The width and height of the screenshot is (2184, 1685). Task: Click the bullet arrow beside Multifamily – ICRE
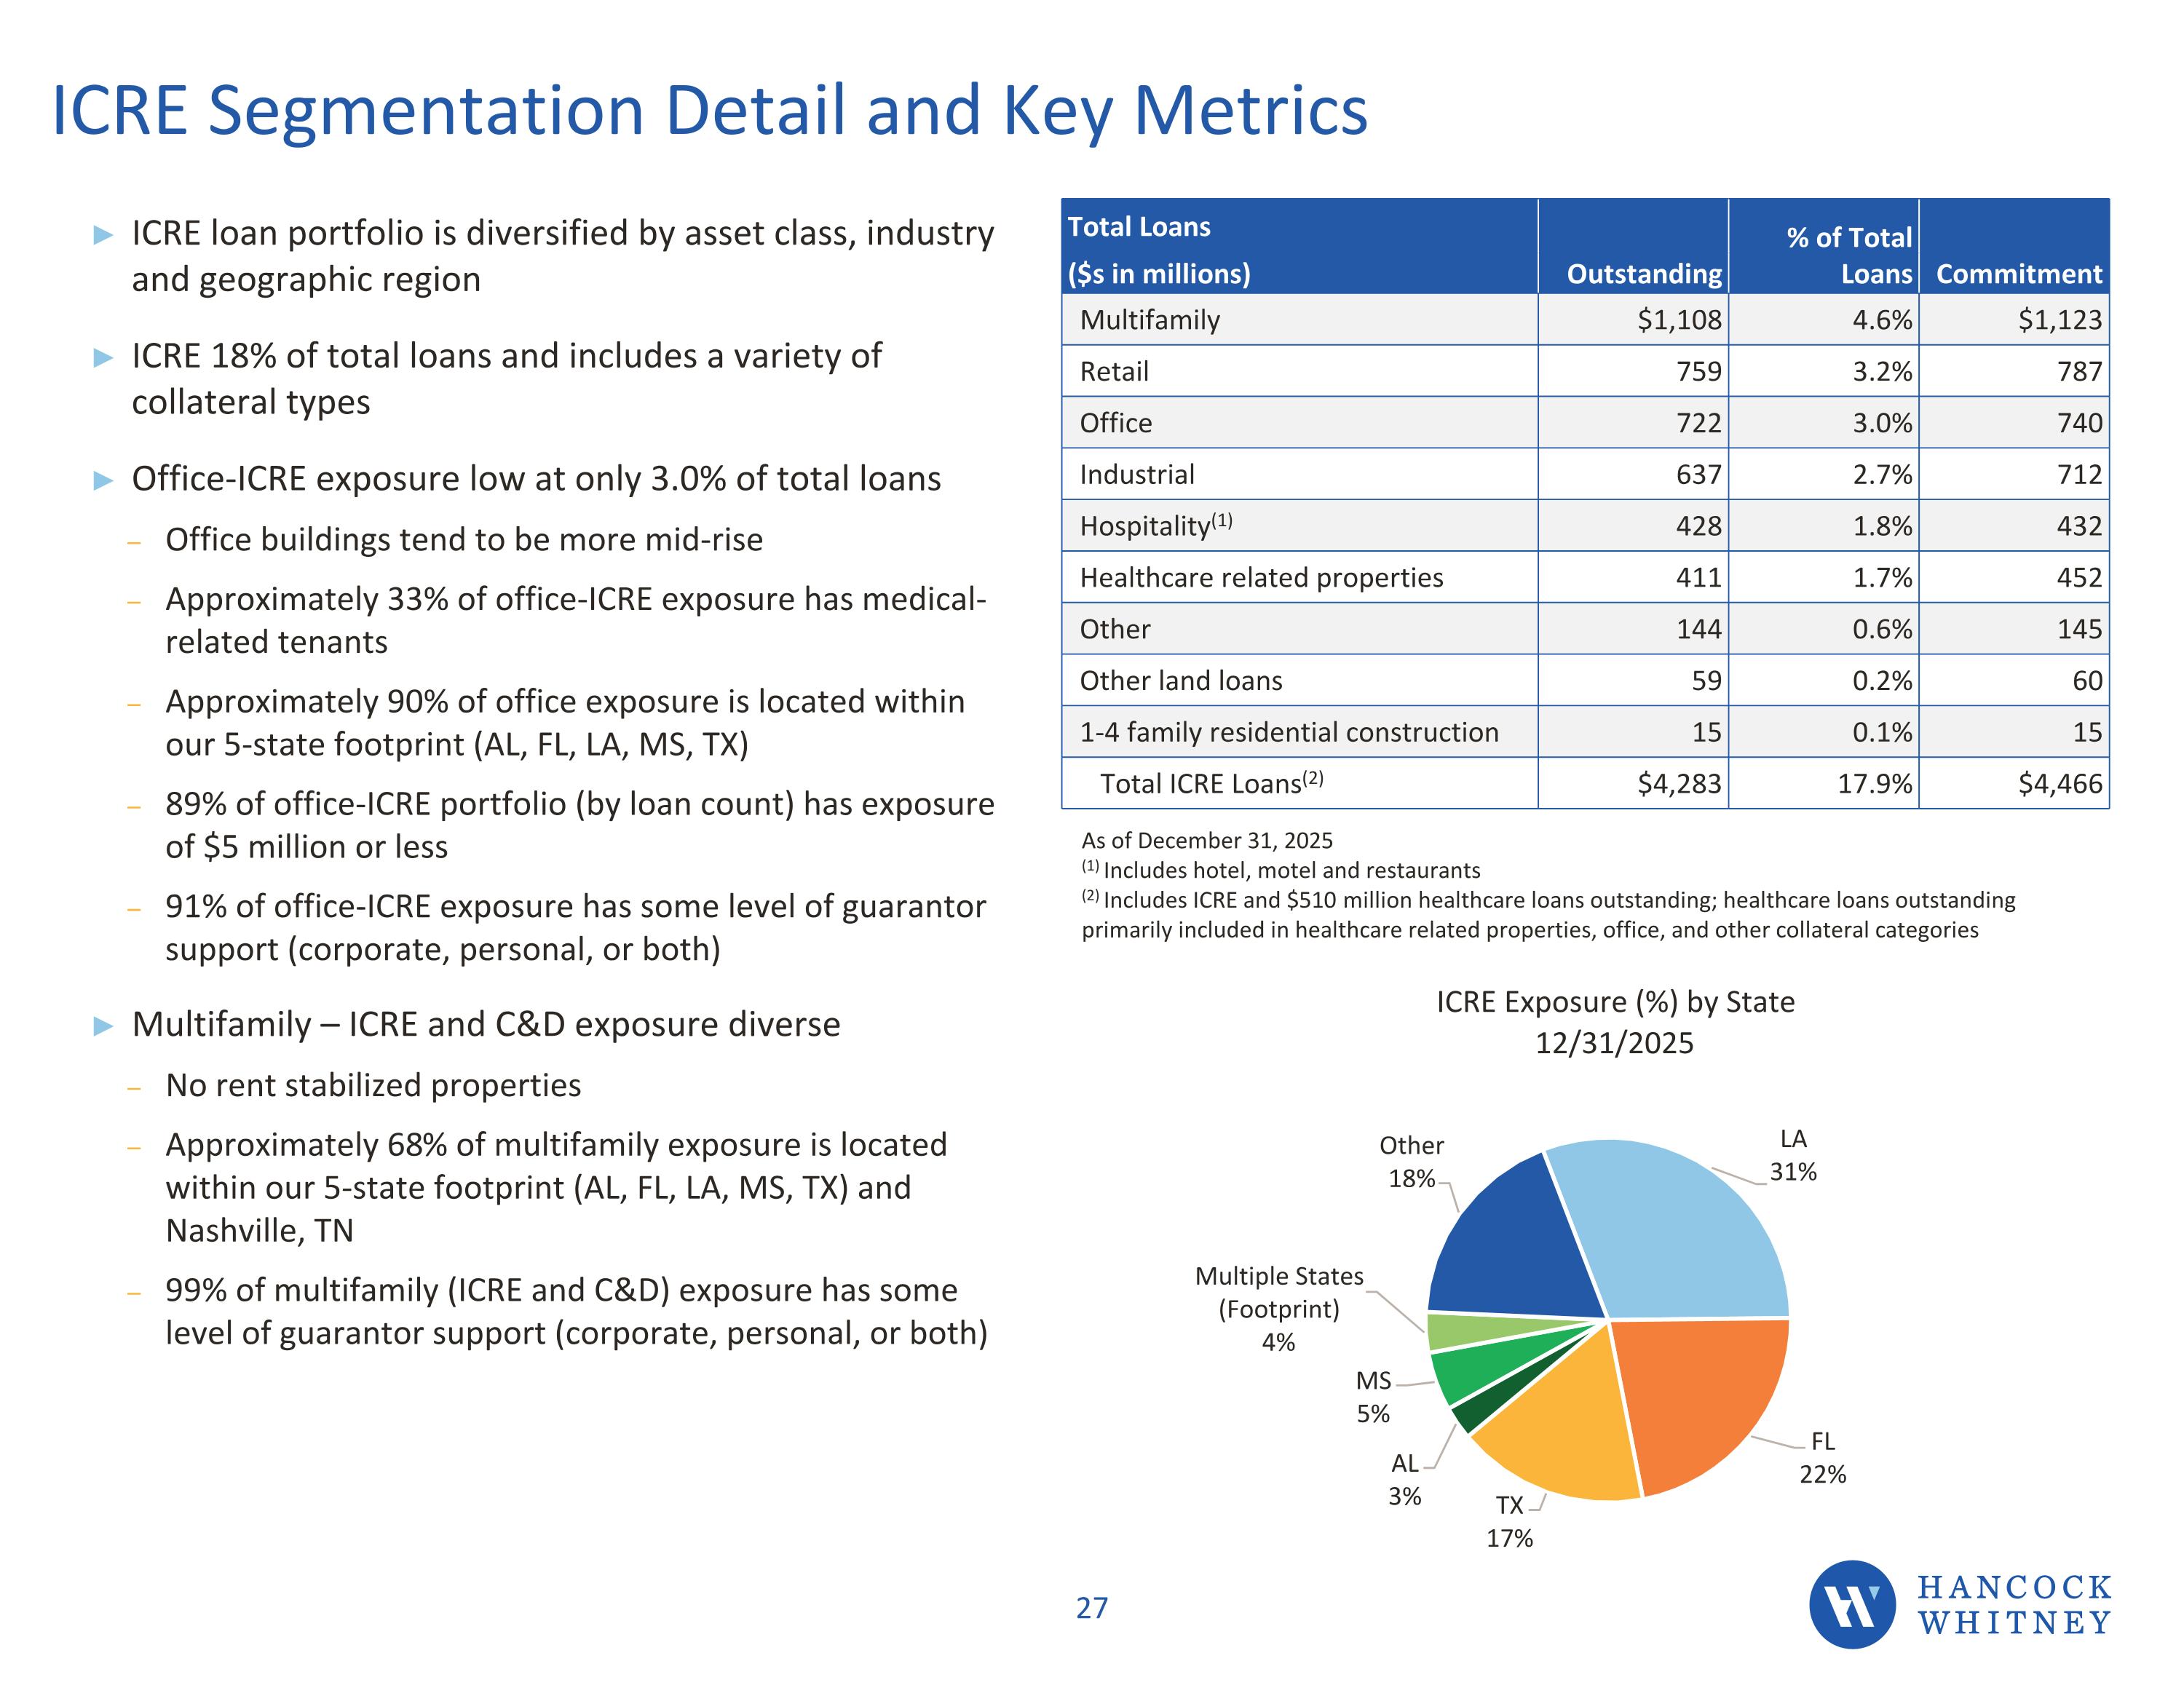103,1026
